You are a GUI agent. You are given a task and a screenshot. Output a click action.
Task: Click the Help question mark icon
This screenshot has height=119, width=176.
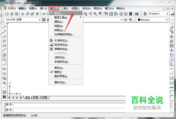coord(137,14)
